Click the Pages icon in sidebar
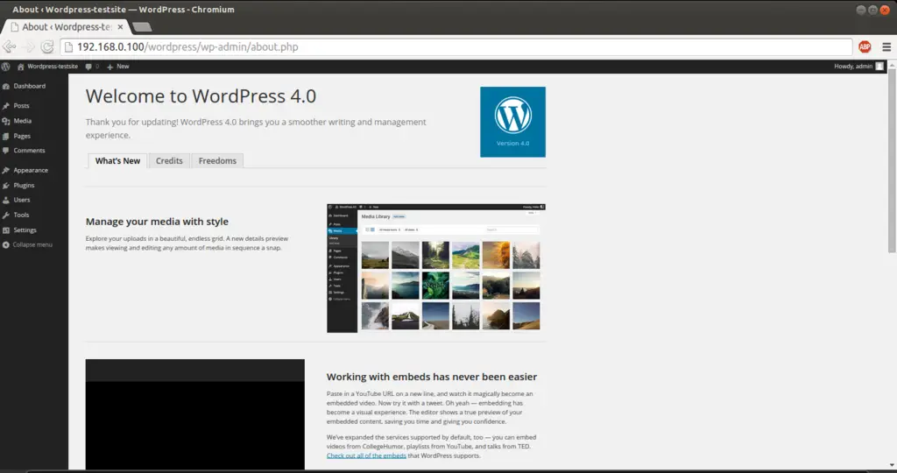This screenshot has width=897, height=473. click(6, 136)
